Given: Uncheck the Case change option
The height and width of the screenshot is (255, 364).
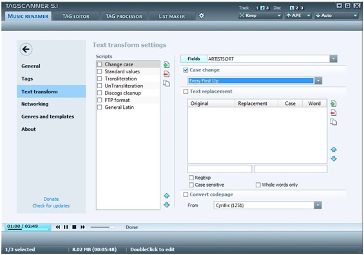Looking at the screenshot, I should pos(186,70).
